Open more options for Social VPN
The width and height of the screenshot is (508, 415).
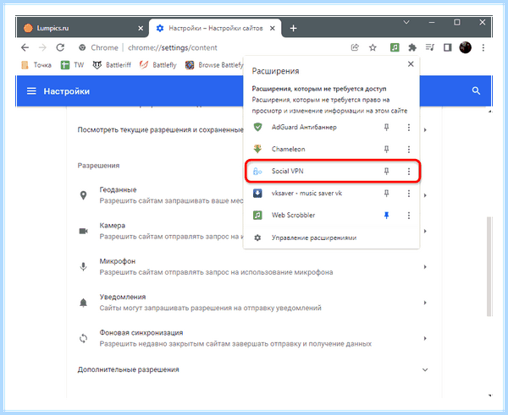pyautogui.click(x=409, y=171)
